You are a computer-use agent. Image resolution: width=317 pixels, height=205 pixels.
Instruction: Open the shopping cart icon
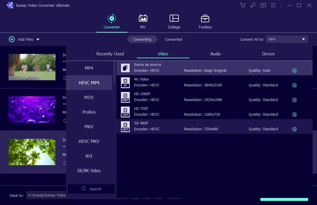tap(243, 5)
